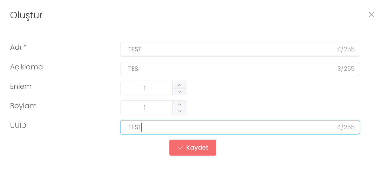Click the Enlem number input
The image size is (384, 169).
(x=146, y=88)
